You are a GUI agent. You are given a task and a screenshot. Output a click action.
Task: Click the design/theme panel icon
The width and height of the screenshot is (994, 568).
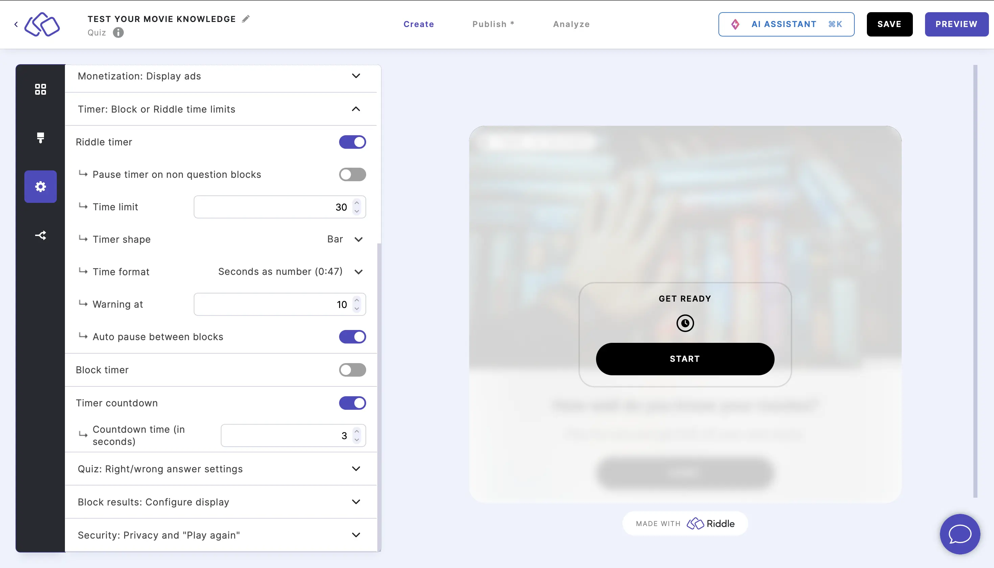tap(40, 137)
